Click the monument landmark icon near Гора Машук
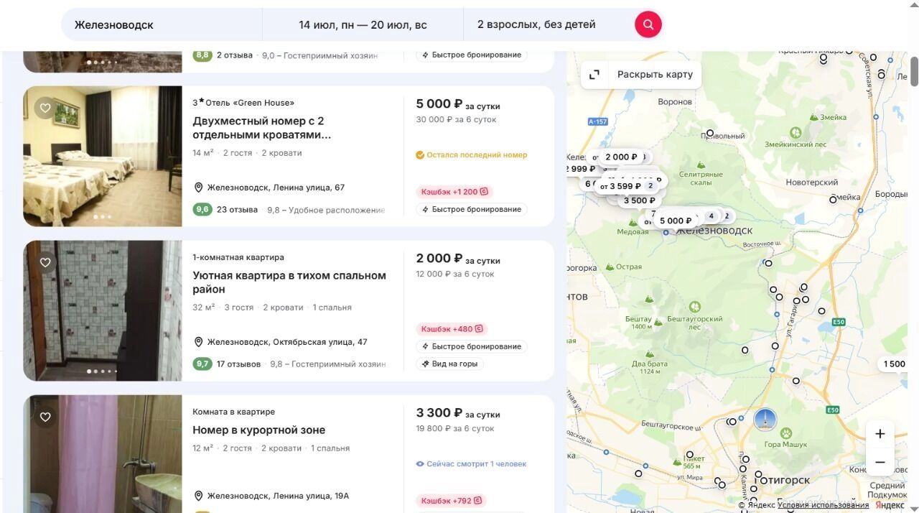Viewport: 919px width, 513px height. point(765,420)
